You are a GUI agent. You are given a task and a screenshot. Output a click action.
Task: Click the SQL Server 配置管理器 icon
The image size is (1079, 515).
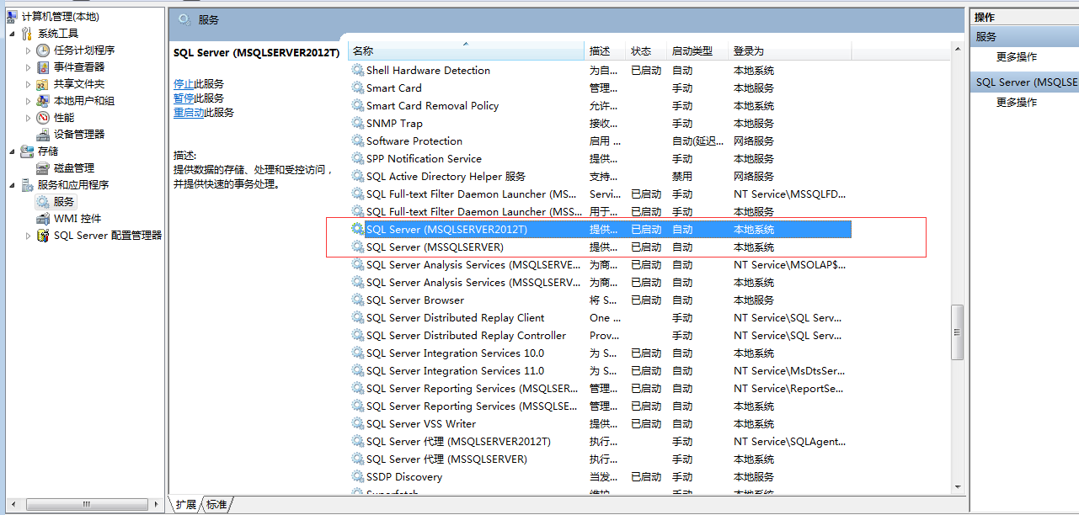click(x=43, y=236)
